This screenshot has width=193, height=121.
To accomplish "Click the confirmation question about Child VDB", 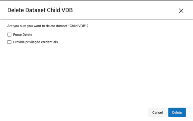I will 48,26.
